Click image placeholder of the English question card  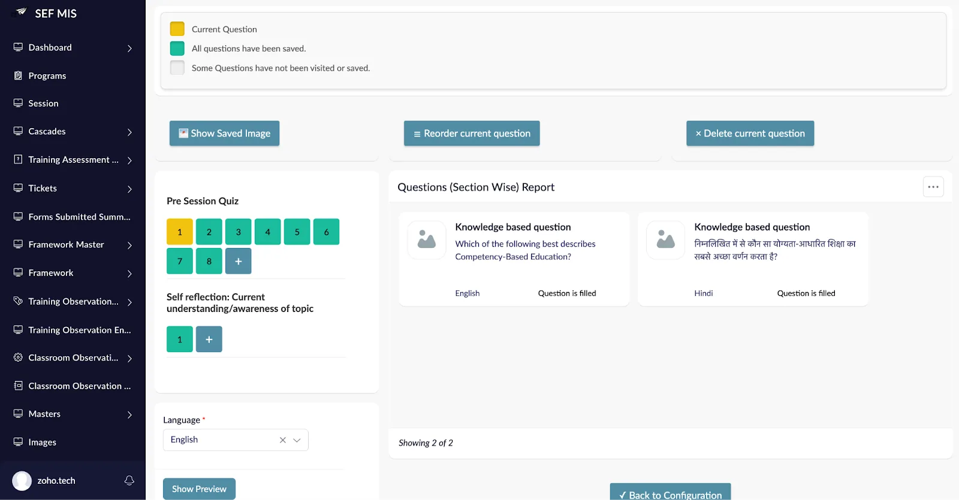[427, 240]
